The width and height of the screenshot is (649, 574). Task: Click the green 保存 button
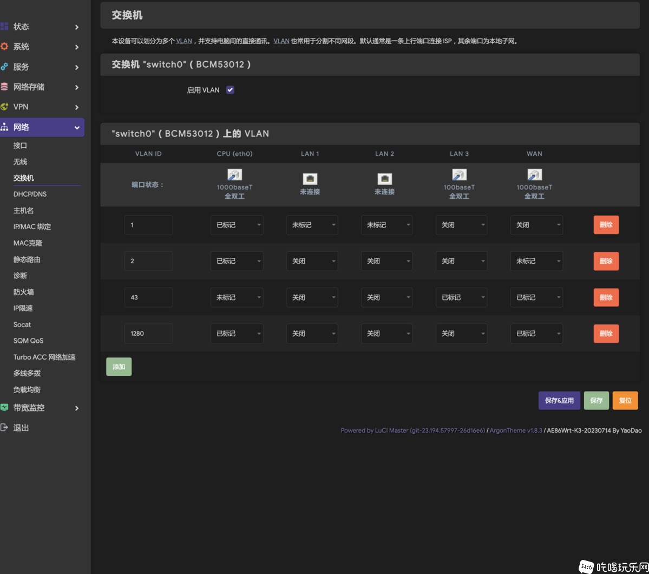(x=596, y=401)
